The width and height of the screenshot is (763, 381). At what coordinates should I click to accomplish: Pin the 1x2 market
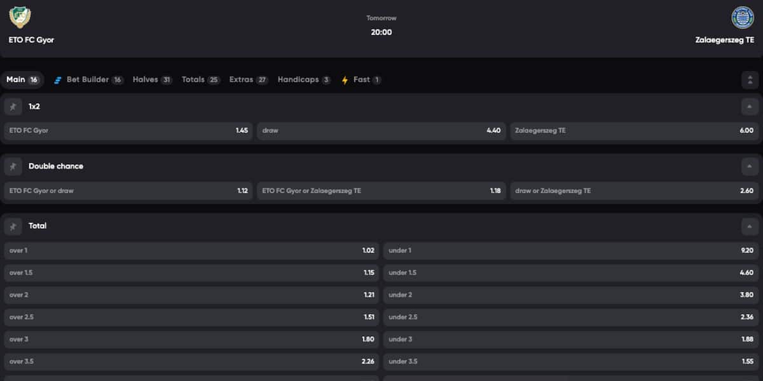(13, 107)
